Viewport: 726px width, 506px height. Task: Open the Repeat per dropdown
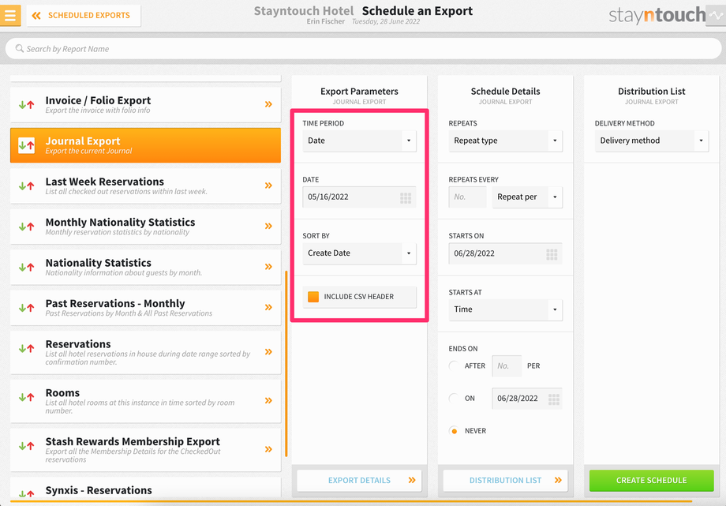pos(527,197)
